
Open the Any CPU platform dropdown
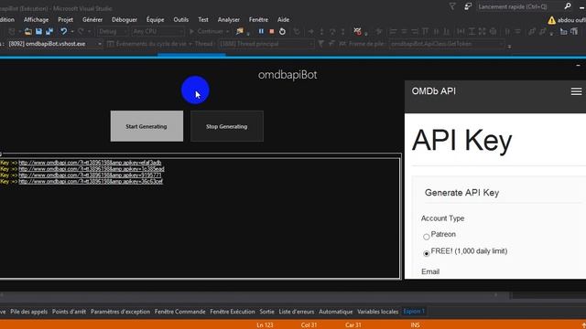tap(157, 32)
